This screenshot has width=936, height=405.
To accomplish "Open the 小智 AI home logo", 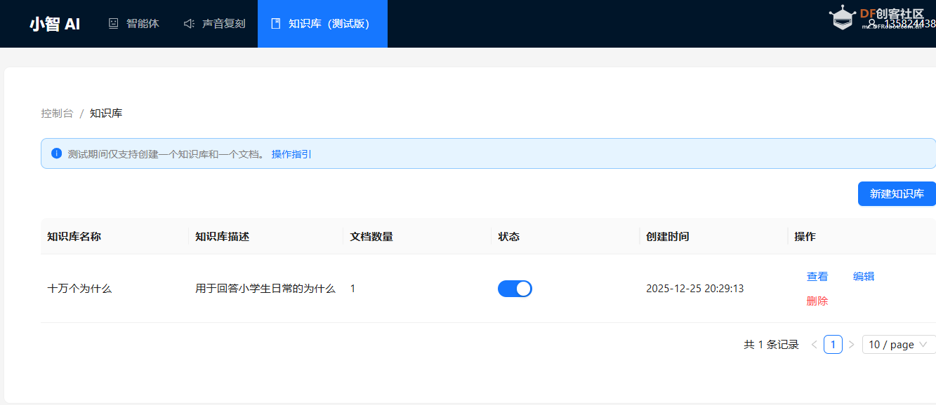I will (x=54, y=23).
